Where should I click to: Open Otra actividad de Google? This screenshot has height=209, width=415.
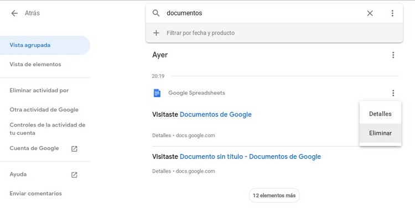pos(44,109)
